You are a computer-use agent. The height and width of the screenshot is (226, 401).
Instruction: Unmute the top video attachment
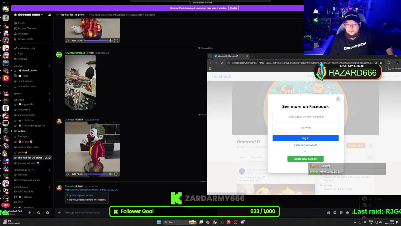111,40
